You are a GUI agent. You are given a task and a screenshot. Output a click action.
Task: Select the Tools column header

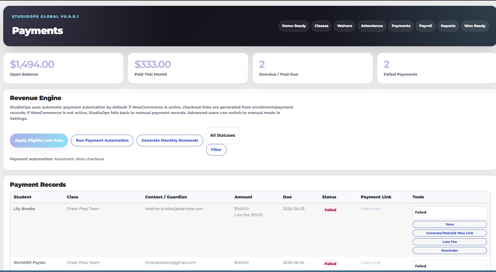coord(418,197)
